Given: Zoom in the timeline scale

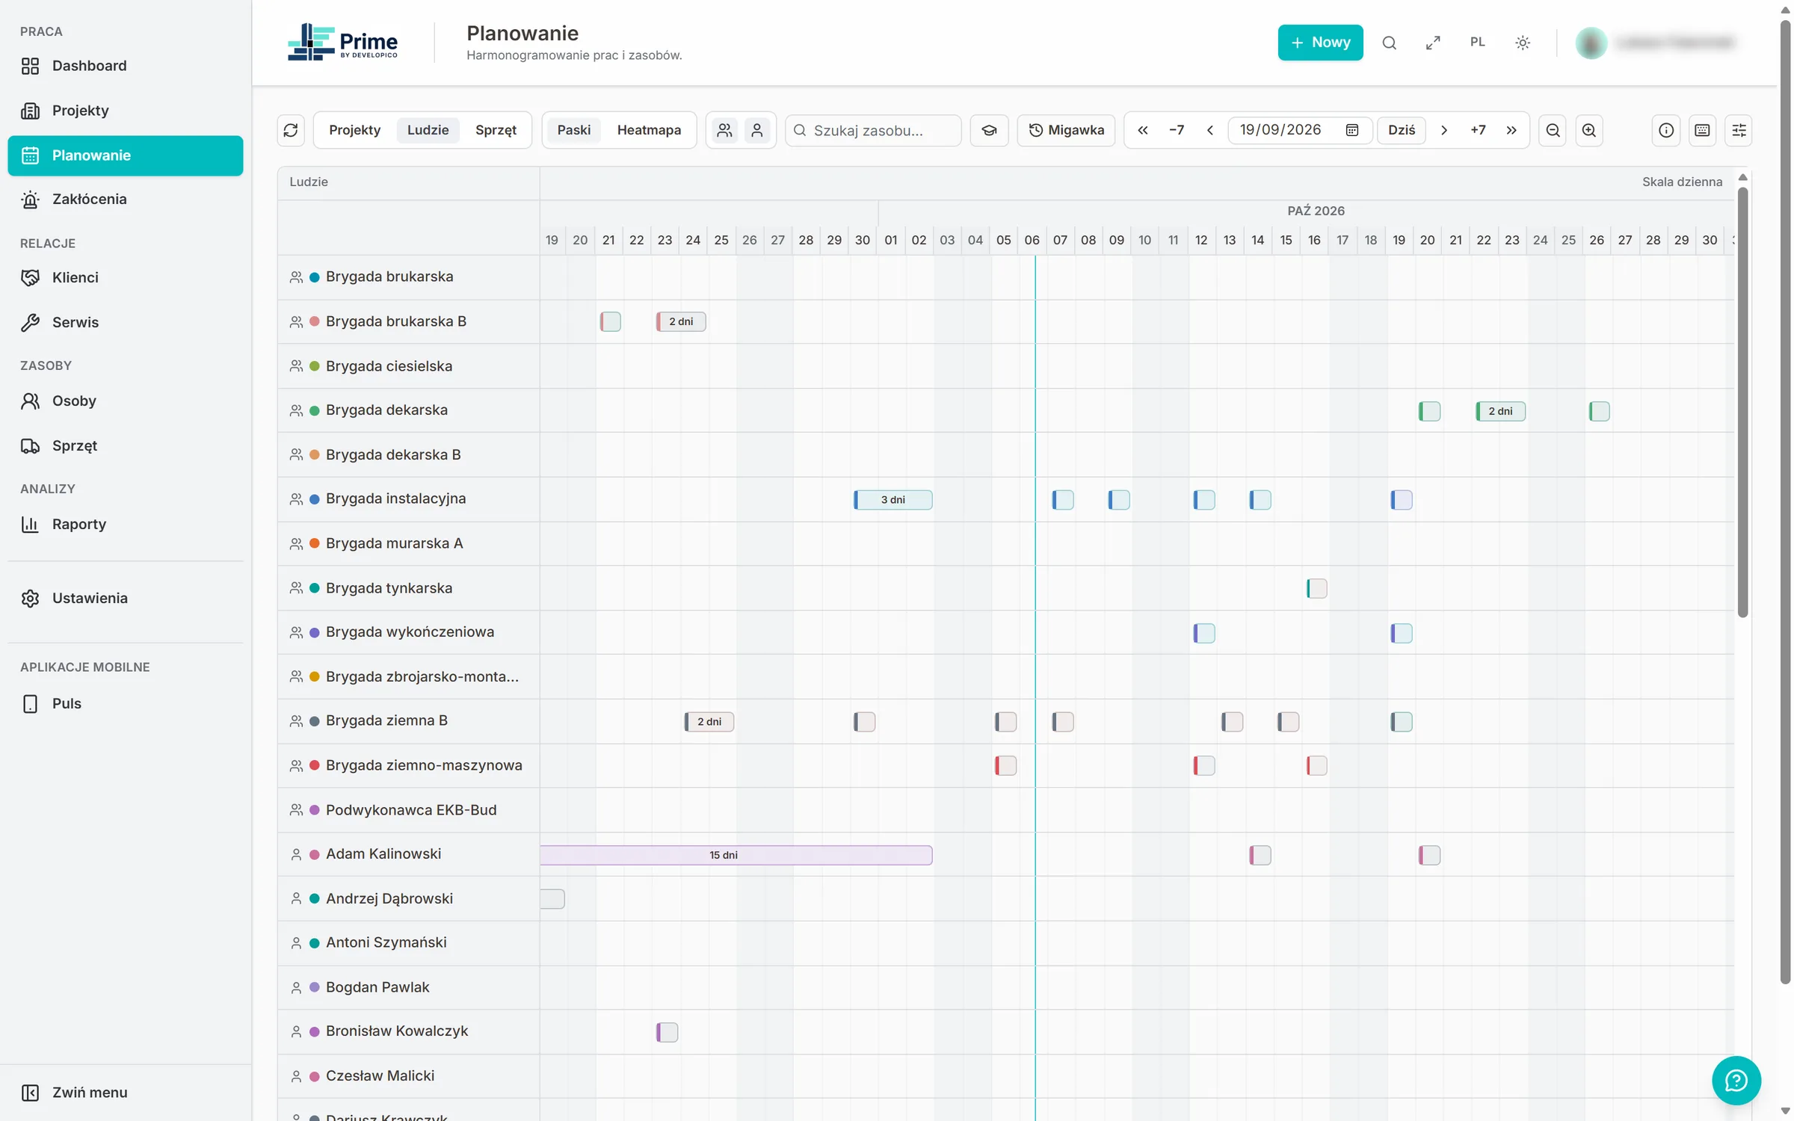Looking at the screenshot, I should (x=1589, y=130).
